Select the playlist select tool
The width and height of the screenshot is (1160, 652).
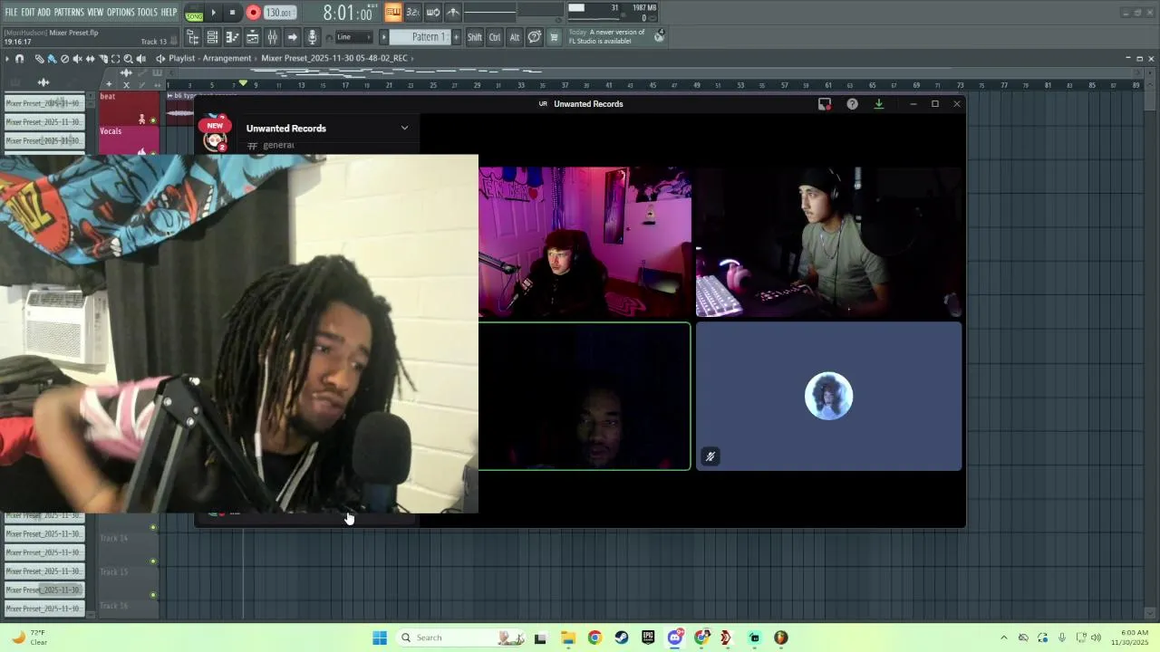click(x=115, y=58)
